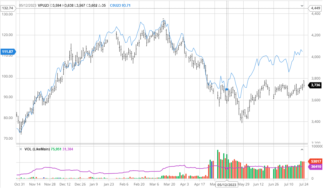Click the 132.74 cursor value tag on left axis
This screenshot has width=327, height=191.
coord(8,8)
